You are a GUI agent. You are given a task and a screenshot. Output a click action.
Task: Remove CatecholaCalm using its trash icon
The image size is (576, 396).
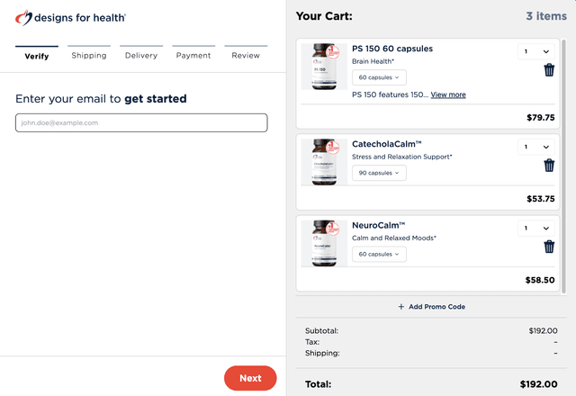click(x=549, y=166)
